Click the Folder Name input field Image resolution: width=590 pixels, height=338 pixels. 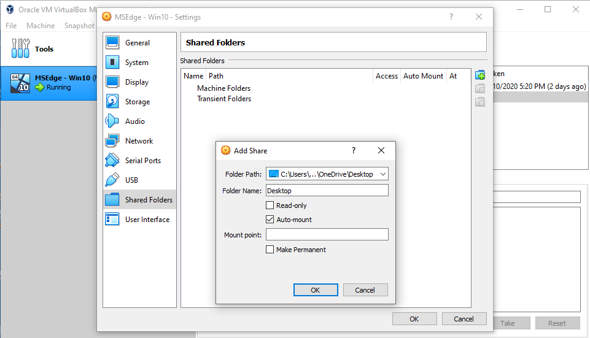point(327,190)
